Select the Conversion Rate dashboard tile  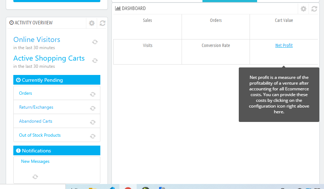tap(216, 52)
